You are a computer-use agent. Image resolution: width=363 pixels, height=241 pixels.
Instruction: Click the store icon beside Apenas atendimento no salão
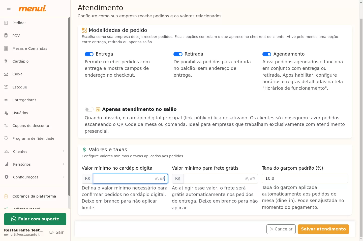tap(98, 109)
